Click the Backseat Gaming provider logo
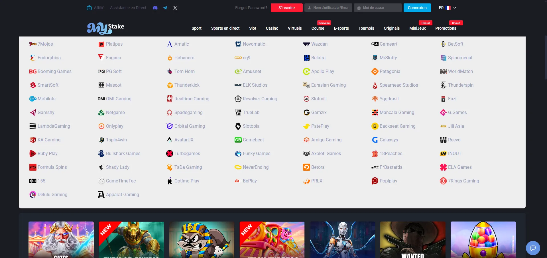 pyautogui.click(x=375, y=126)
